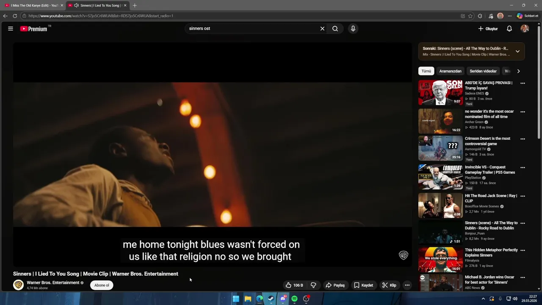542x305 pixels.
Task: Subscribe with the Abone ol button
Action: point(102,285)
